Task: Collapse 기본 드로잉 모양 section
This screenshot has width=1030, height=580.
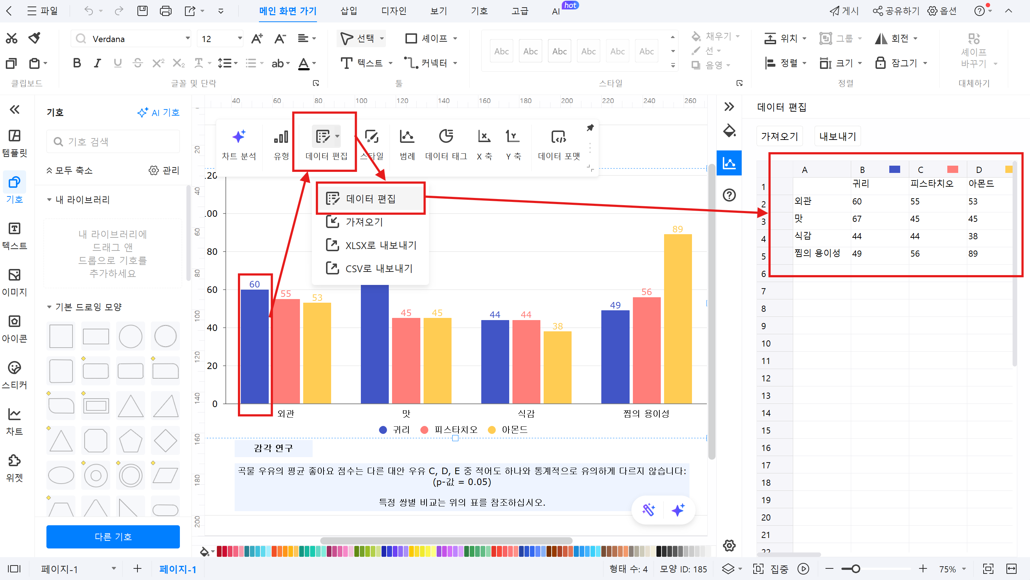Action: coord(49,307)
